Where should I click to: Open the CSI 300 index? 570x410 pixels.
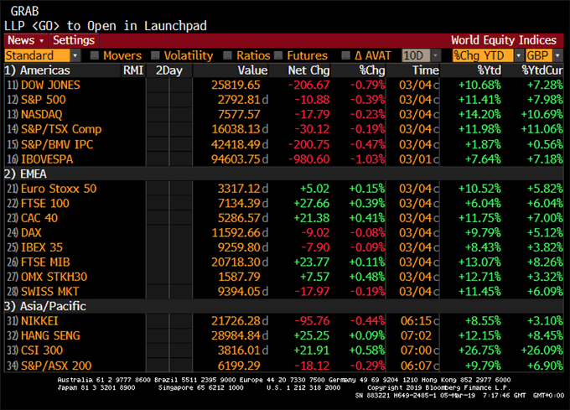42,350
